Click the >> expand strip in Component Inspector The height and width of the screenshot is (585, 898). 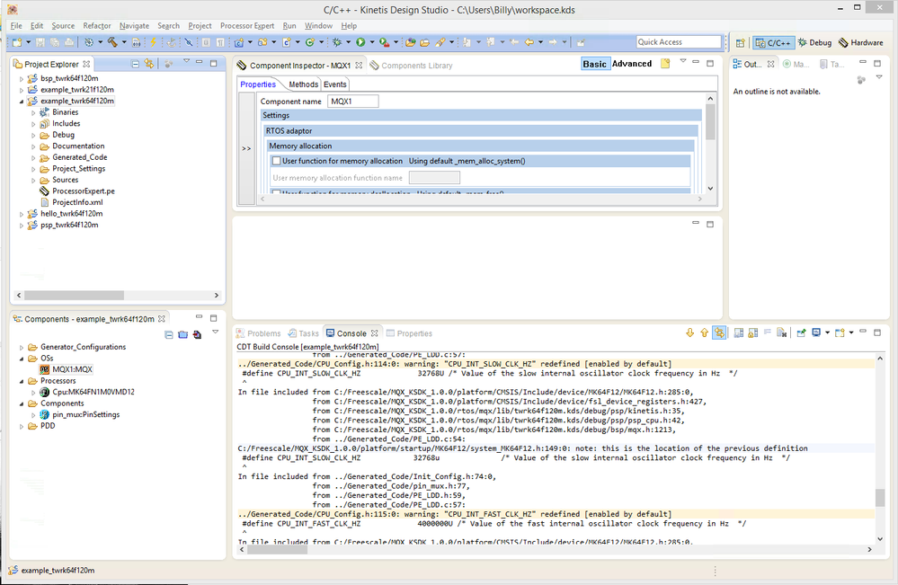tap(246, 148)
